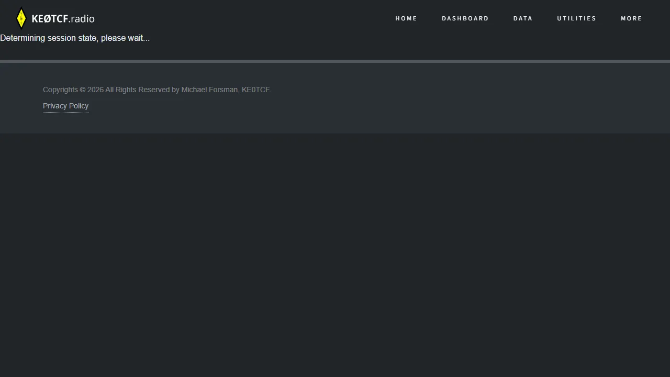
Task: Select HOME in the navigation bar
Action: tap(406, 18)
